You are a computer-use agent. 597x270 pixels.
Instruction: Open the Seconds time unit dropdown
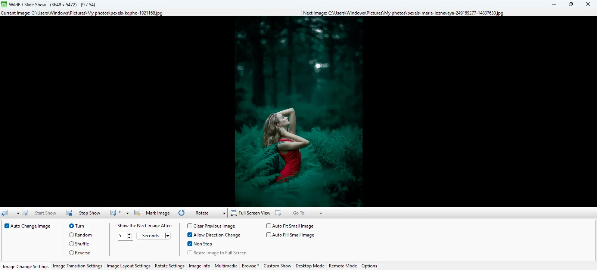pyautogui.click(x=168, y=236)
